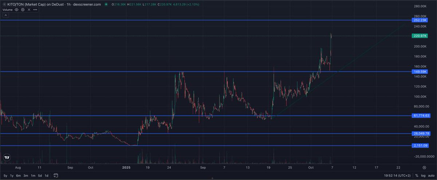Toggle auto scale mode
Viewport: 437px width, 180px height.
click(x=431, y=176)
